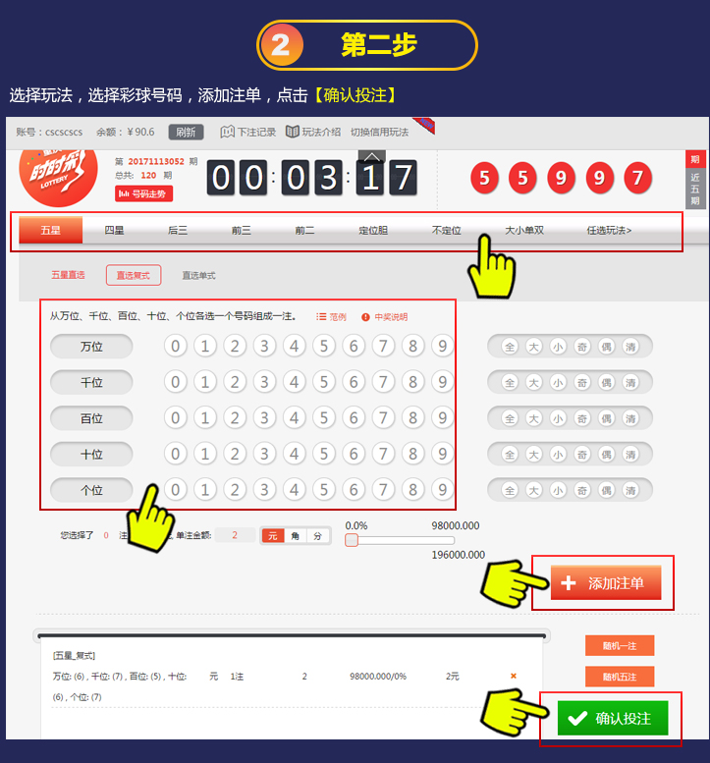Click the rebate percentage slider handle
Screen dimensions: 710x763
point(352,540)
